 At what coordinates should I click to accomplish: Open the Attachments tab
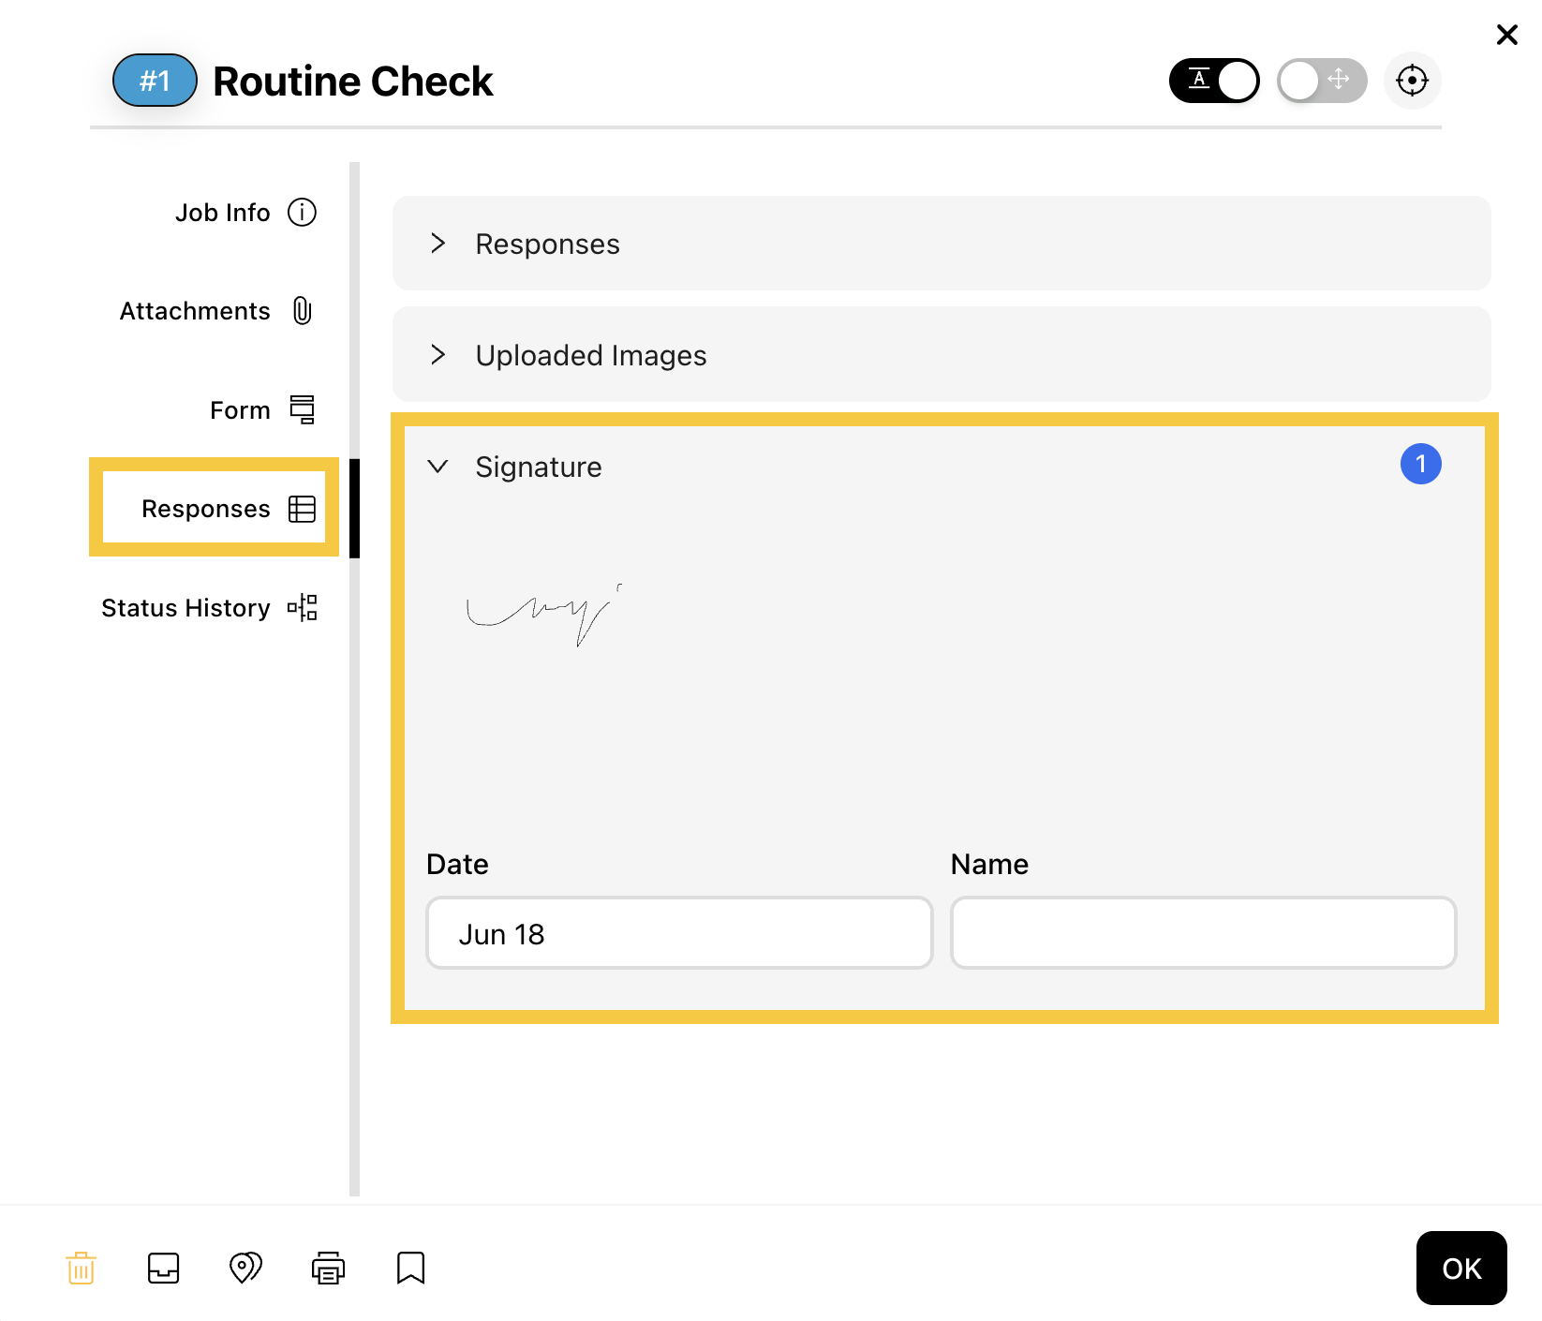[x=216, y=311]
